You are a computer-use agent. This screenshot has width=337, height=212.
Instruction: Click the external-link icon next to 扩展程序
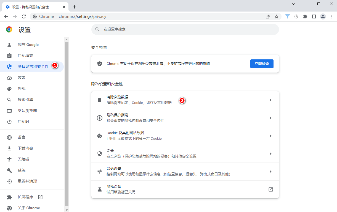point(40,197)
